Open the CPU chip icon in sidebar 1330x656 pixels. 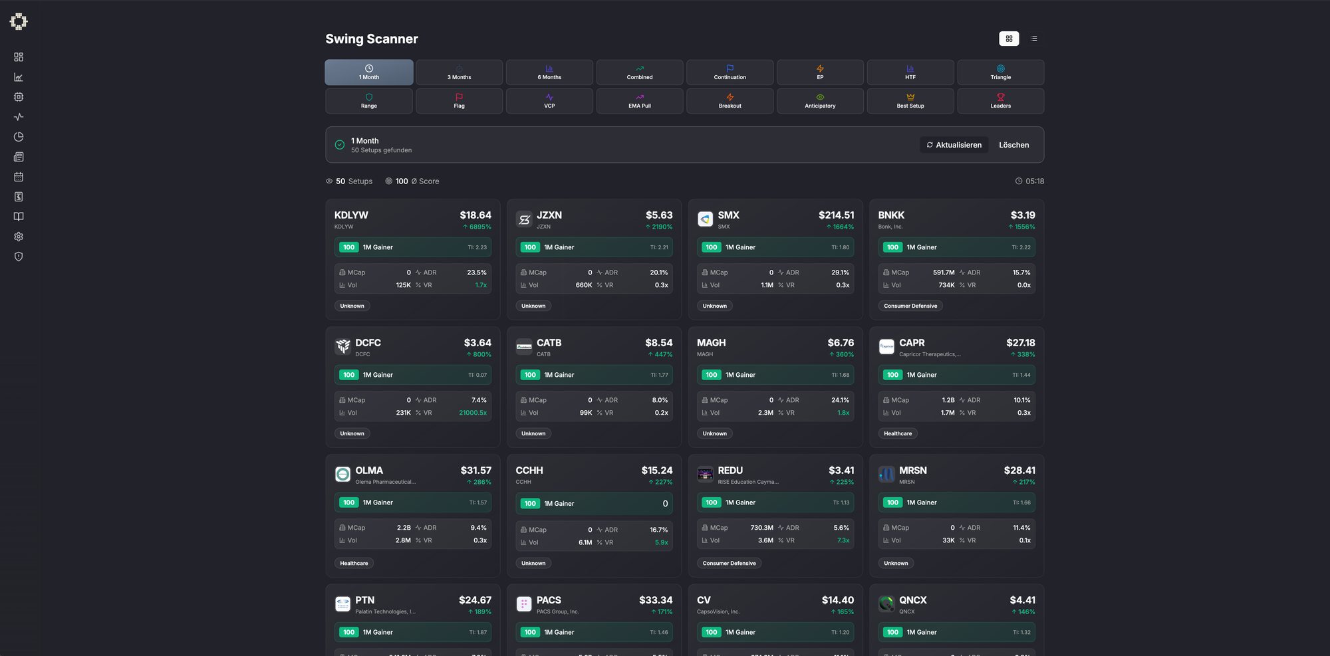click(x=19, y=97)
